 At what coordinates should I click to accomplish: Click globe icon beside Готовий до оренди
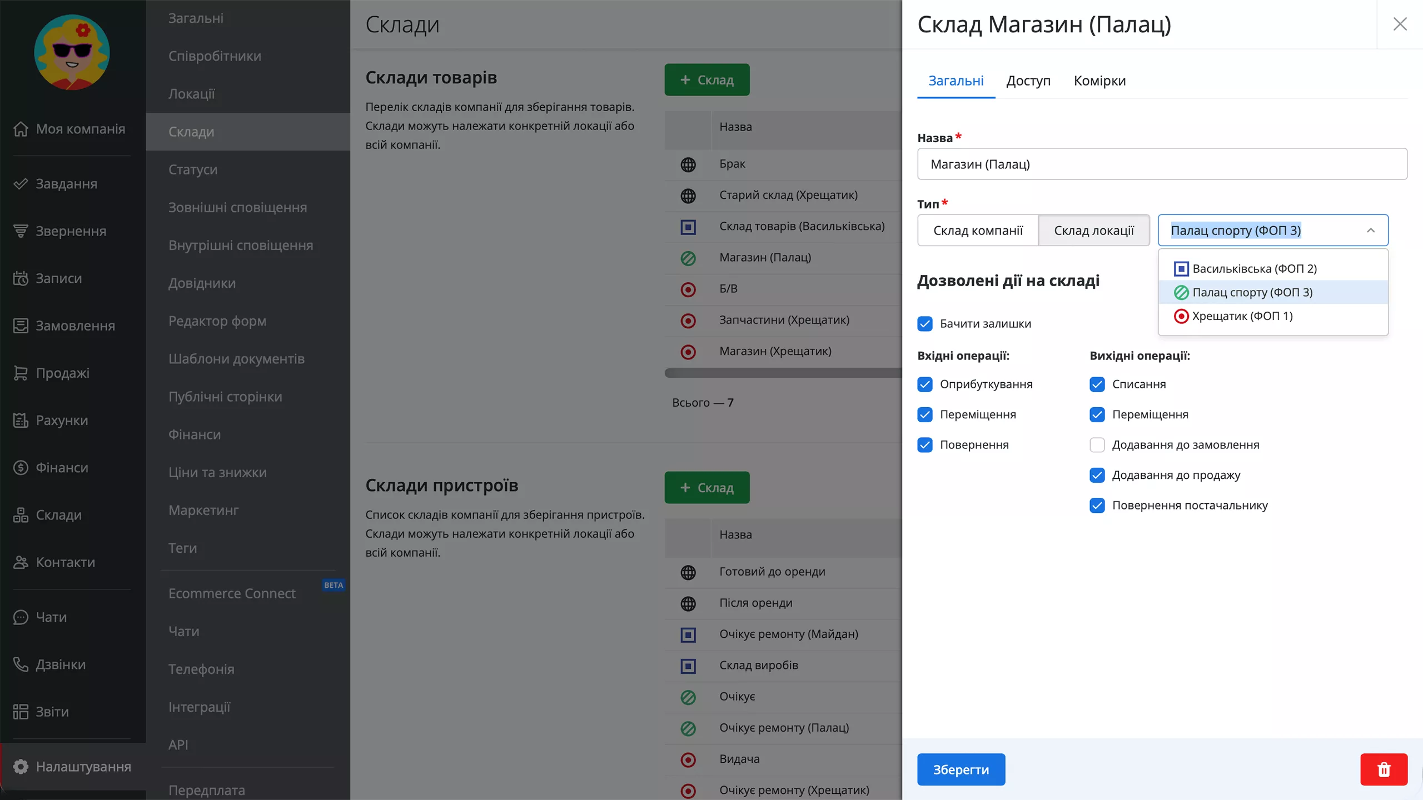coord(688,572)
